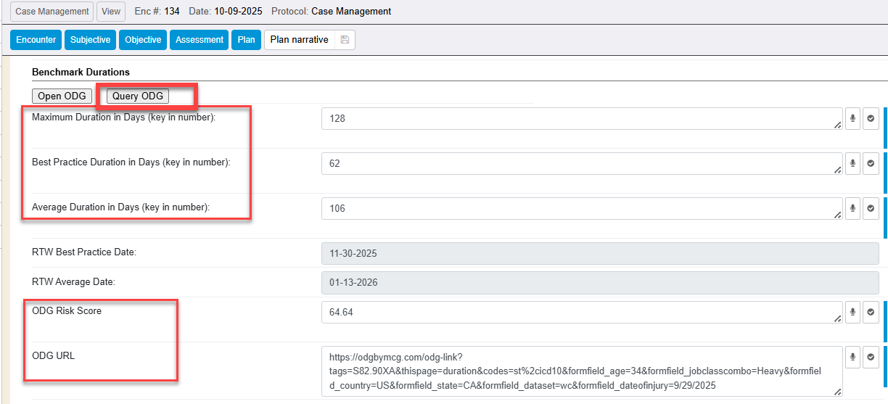Switch to the Assessment tab

pyautogui.click(x=200, y=40)
